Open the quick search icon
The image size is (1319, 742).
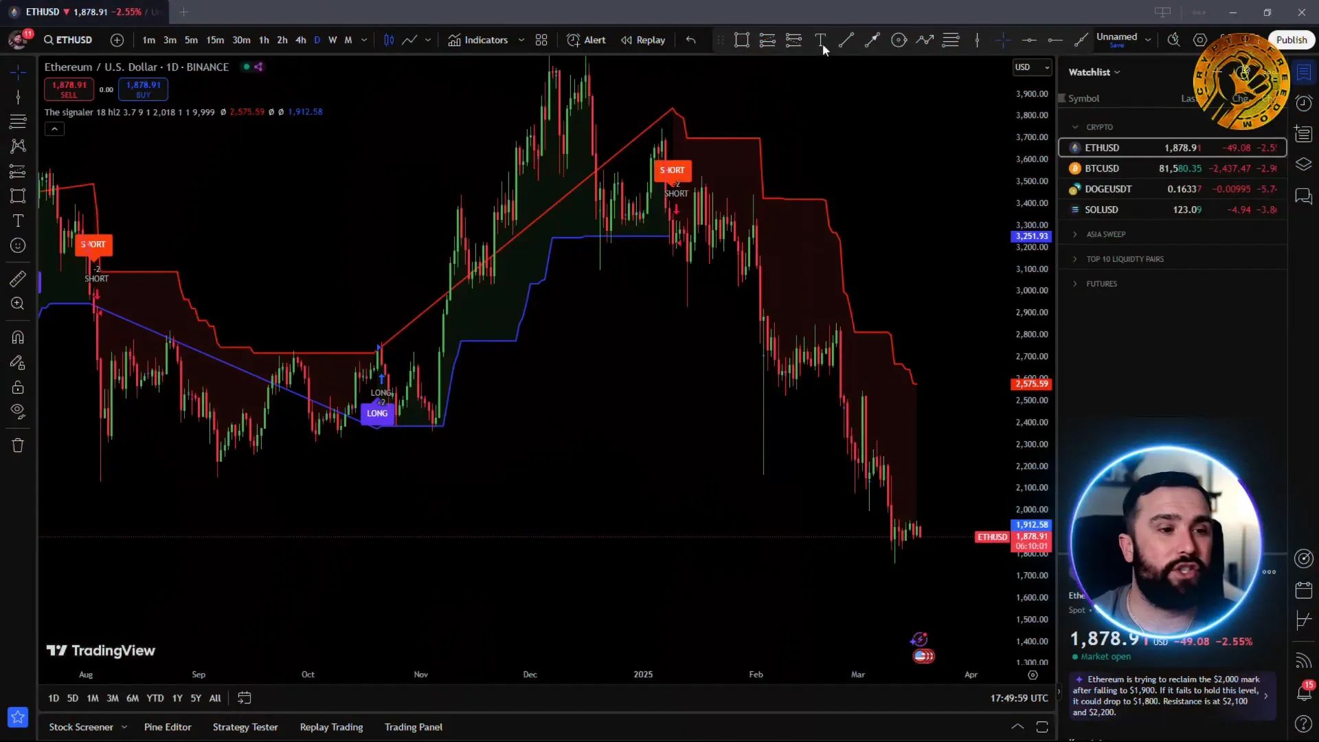(1174, 40)
